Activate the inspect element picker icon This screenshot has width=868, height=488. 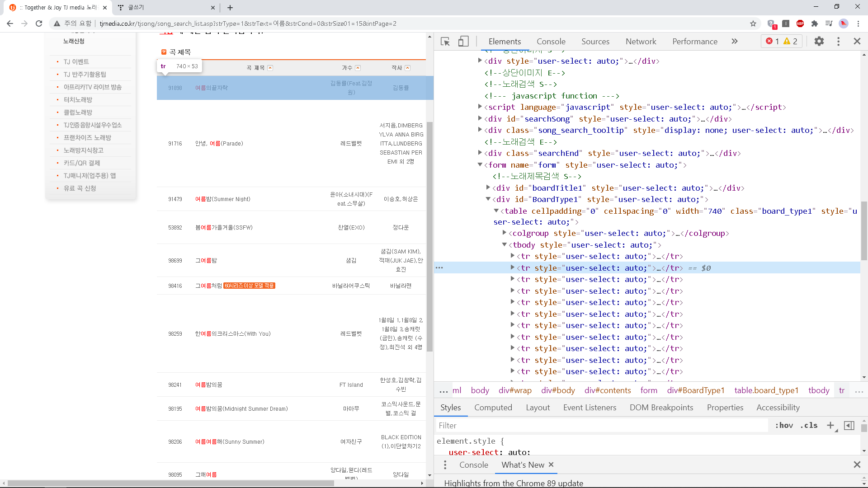click(x=445, y=42)
